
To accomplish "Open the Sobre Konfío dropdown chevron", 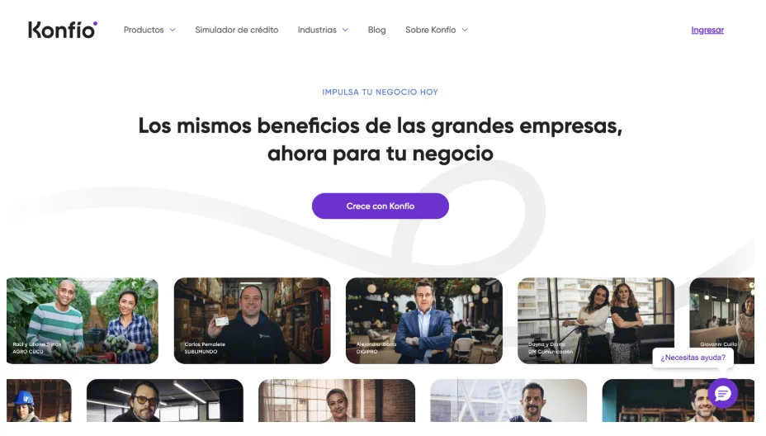I will (465, 30).
